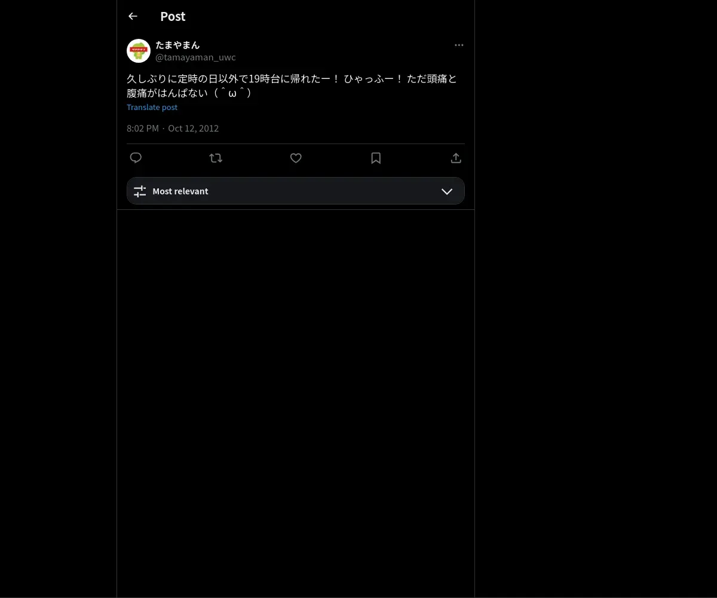Open the たまやまん profile avatar
This screenshot has width=717, height=598.
pos(139,51)
